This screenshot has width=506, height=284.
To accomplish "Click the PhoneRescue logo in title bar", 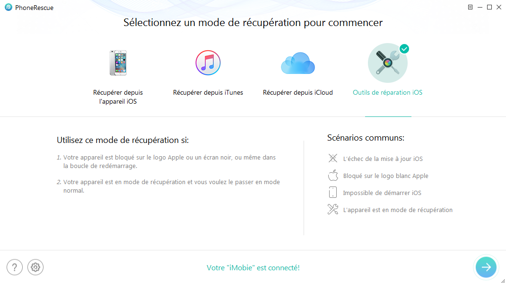I will 9,8.
